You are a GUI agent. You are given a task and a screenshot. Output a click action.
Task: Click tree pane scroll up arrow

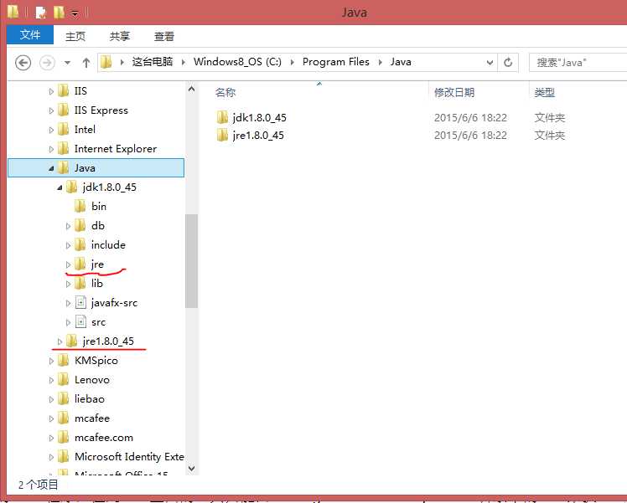[192, 89]
